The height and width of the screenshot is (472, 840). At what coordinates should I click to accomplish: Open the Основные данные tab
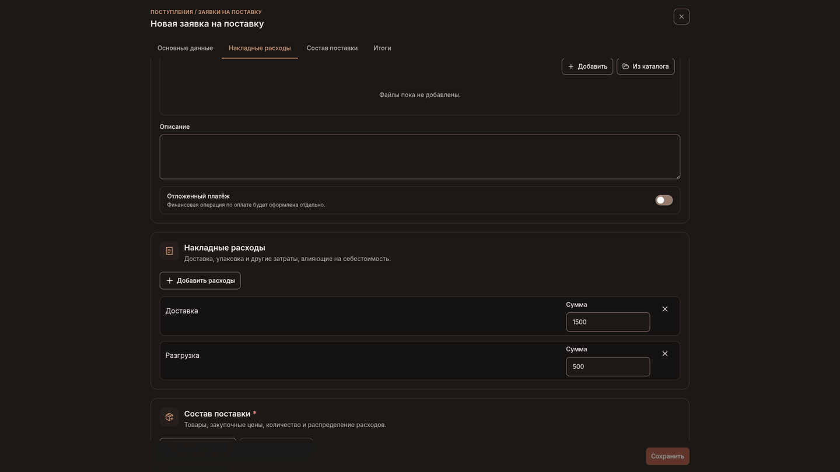(185, 48)
